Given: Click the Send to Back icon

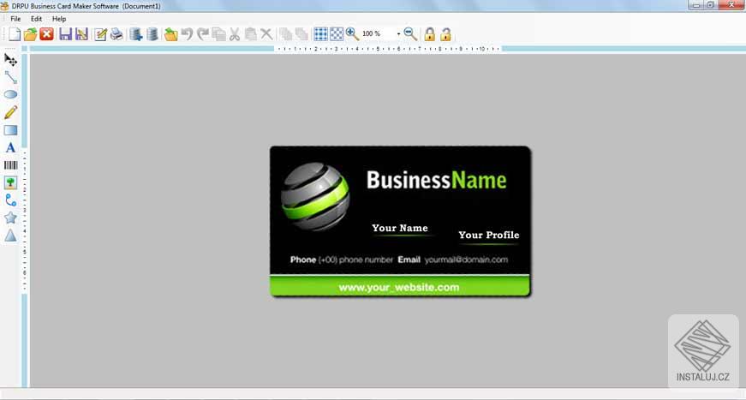Looking at the screenshot, I should pos(301,34).
